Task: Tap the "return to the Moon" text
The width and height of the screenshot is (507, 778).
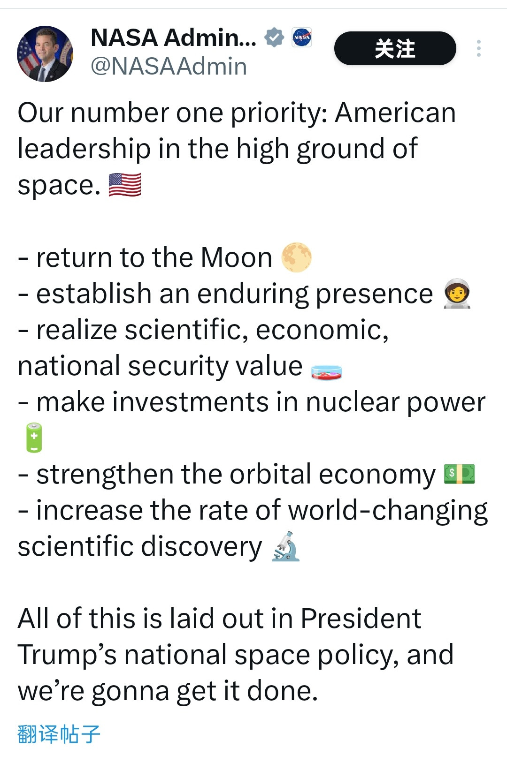Action: coord(154,257)
